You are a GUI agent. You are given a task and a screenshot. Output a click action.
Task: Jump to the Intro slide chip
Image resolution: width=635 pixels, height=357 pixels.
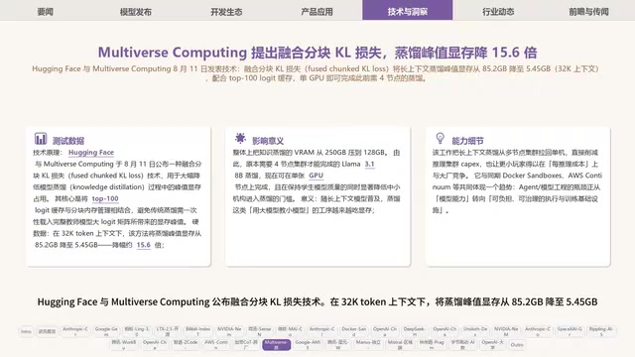tap(27, 331)
